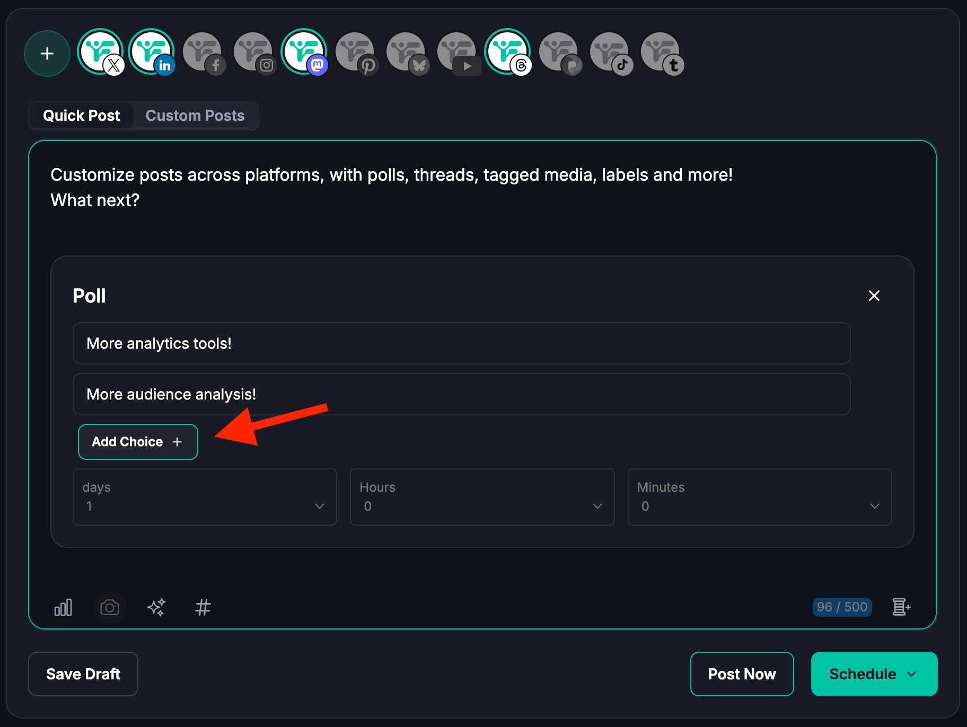Click the hashtag icon
Viewport: 967px width, 727px height.
203,607
